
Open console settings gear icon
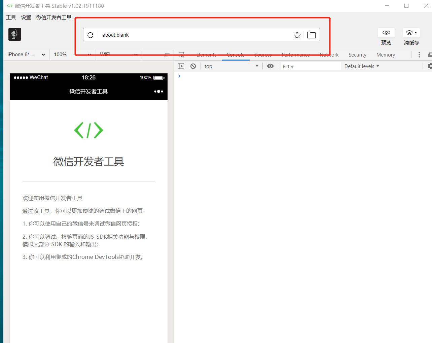pyautogui.click(x=430, y=66)
